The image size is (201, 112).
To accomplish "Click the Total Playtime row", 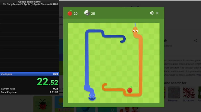I will pyautogui.click(x=30, y=92).
